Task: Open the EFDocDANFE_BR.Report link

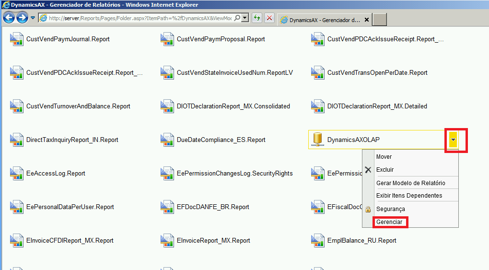Action: pyautogui.click(x=213, y=207)
